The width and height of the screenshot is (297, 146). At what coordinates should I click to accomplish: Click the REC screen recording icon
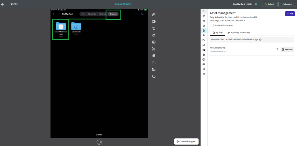(x=154, y=70)
